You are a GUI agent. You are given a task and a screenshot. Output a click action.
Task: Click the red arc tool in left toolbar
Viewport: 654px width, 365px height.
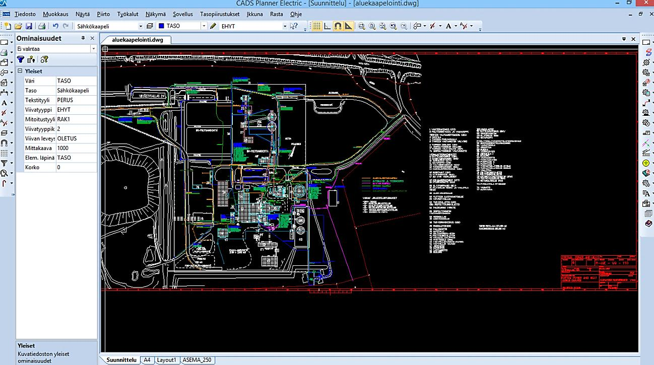(x=5, y=183)
